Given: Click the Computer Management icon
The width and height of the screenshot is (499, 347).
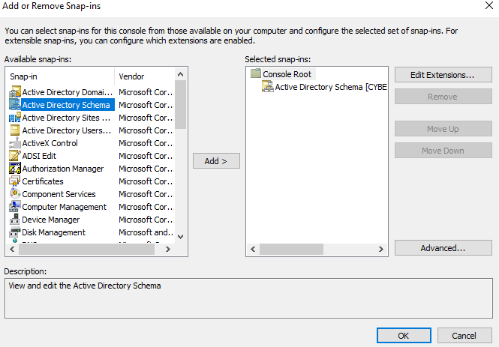Looking at the screenshot, I should coord(15,207).
